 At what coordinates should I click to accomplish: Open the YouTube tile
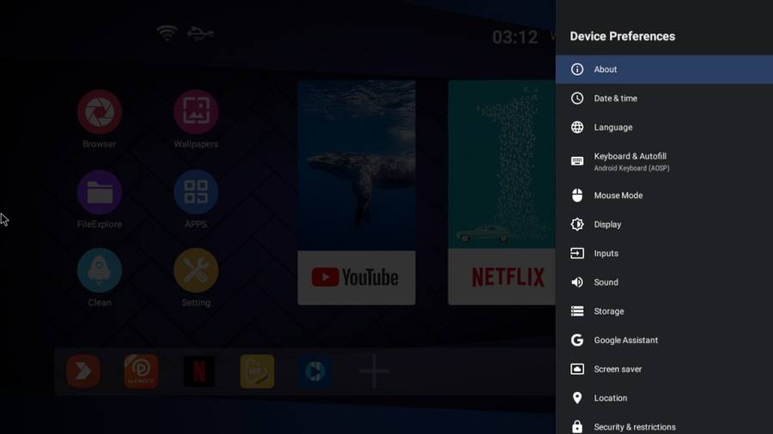tap(356, 193)
